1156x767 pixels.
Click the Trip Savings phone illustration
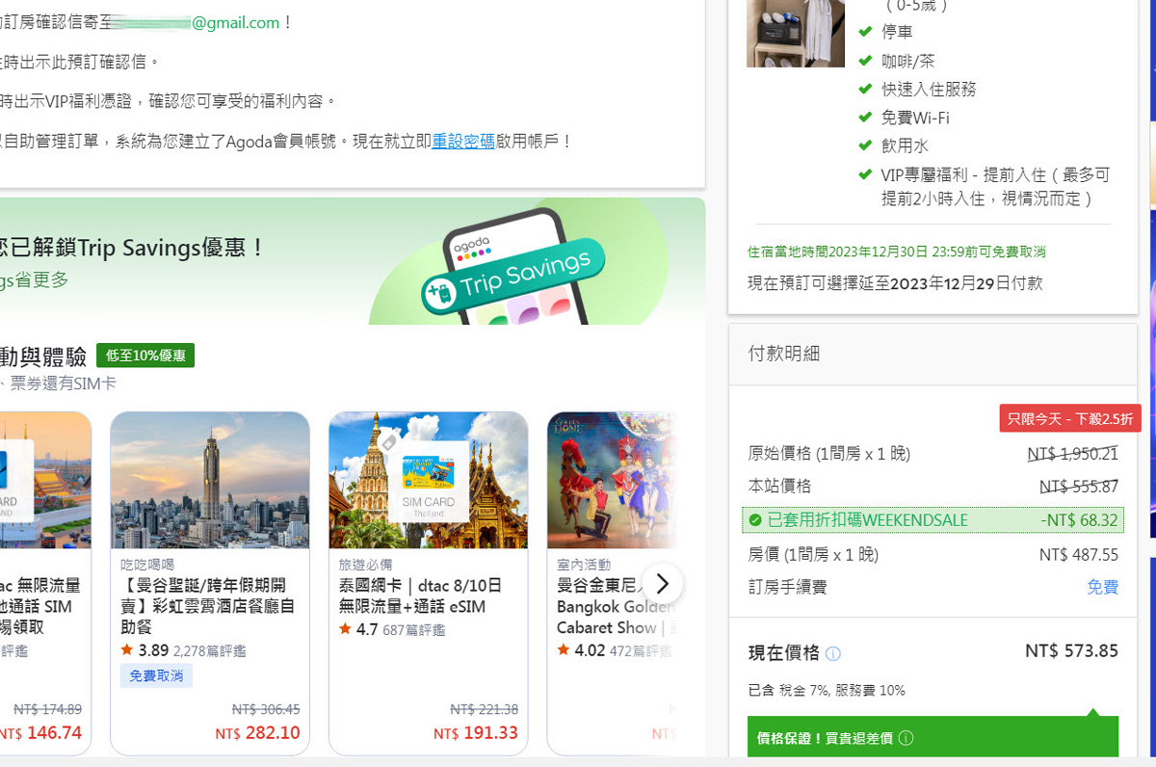[x=520, y=268]
